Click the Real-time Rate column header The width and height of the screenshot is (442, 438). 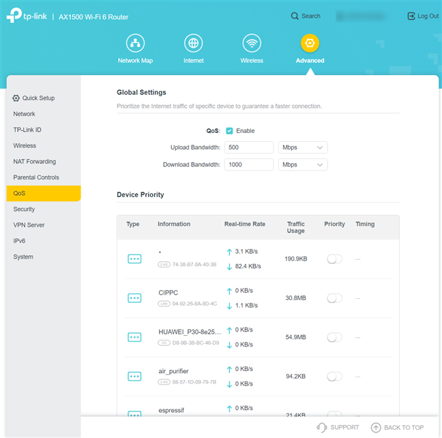[x=245, y=224]
